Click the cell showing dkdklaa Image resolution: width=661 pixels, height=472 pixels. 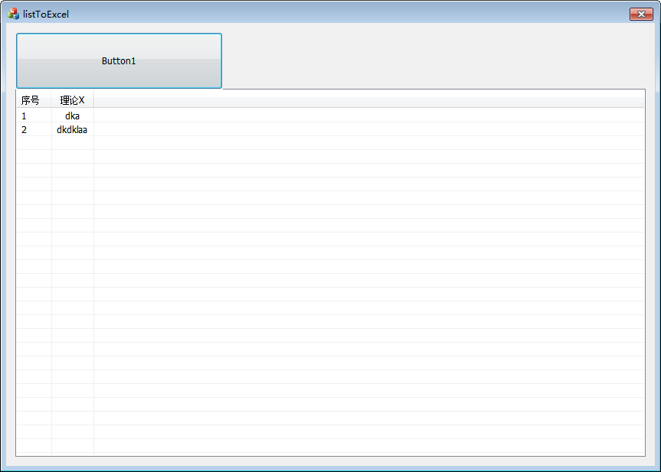click(x=70, y=129)
